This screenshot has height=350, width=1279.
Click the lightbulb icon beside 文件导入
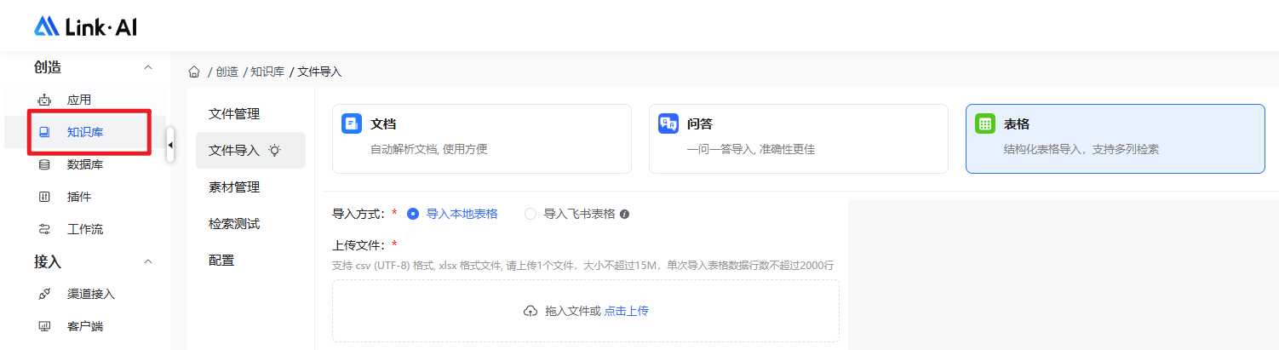click(x=274, y=151)
